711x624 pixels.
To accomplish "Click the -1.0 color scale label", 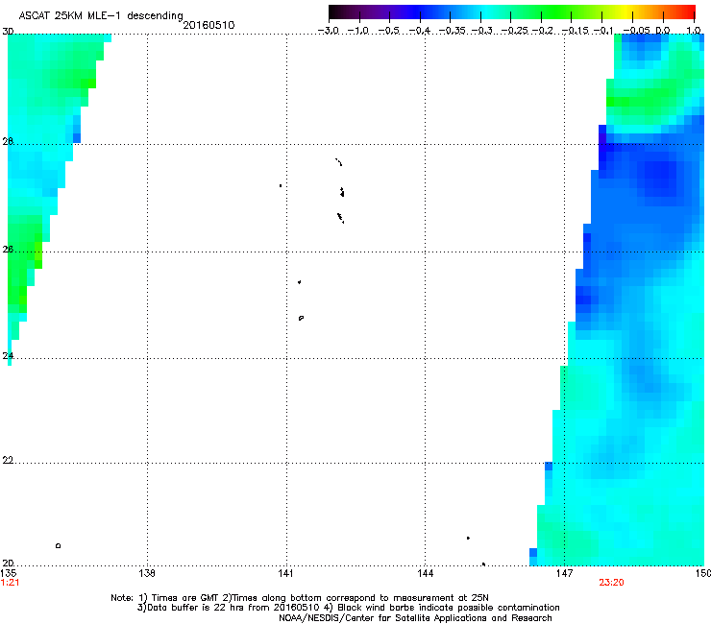I will [x=358, y=31].
